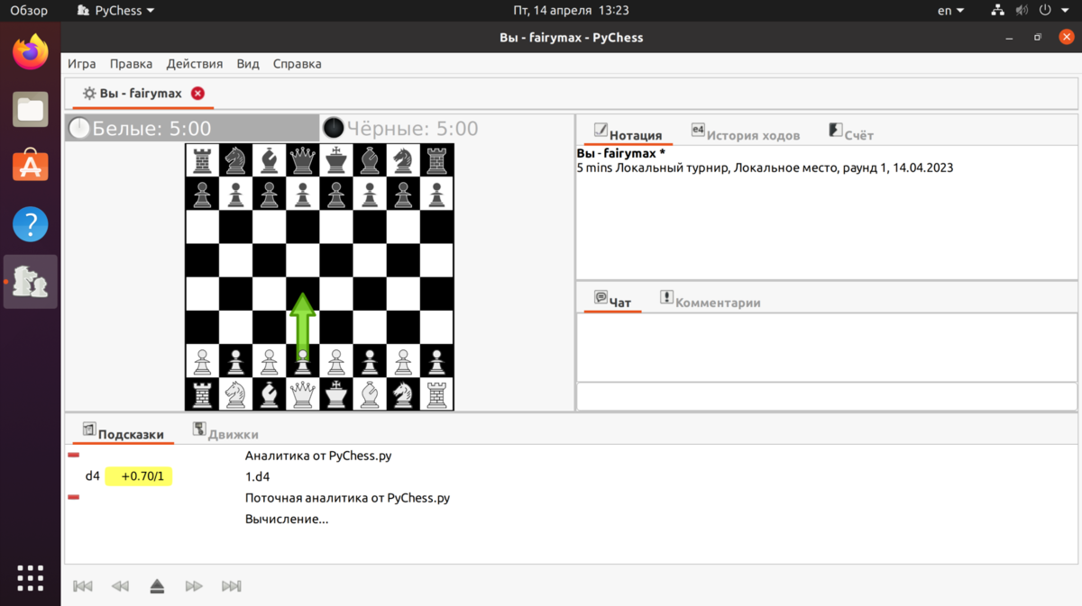Select the white bishop on f1
1082x606 pixels.
pos(370,394)
